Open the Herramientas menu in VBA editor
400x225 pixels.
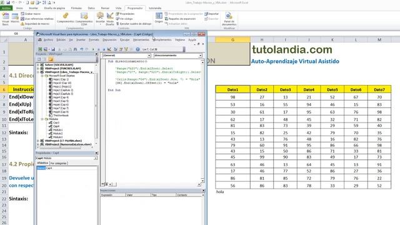pos(141,40)
